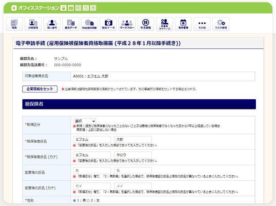Open the ワークフロー toolbar icon
This screenshot has height=206, width=276.
coord(127,24)
